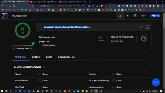Click the upload file icon
The image size is (165, 93).
[x=127, y=16]
